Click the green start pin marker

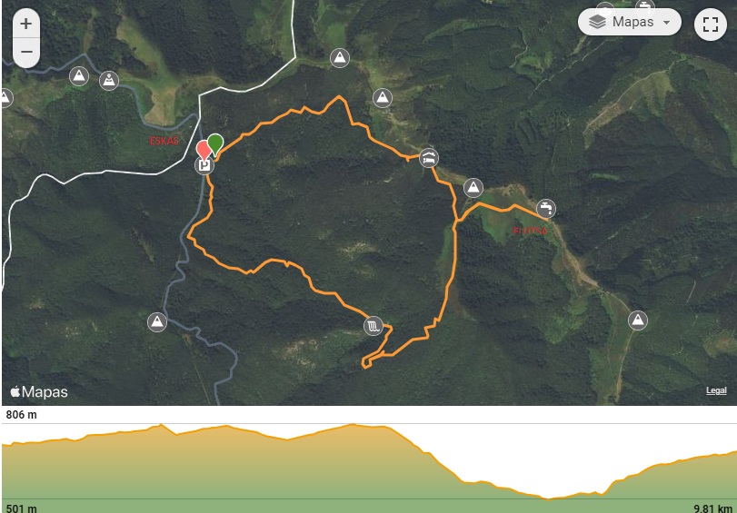[215, 144]
